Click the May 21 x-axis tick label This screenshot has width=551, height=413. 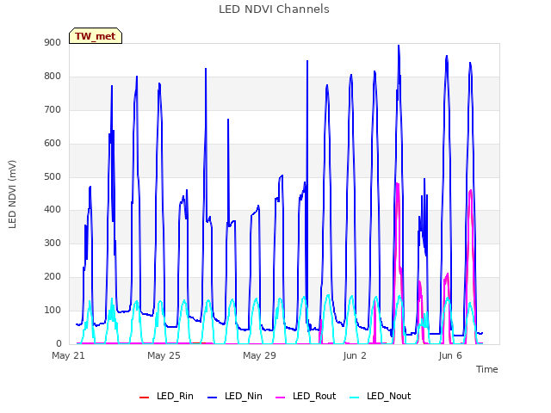pos(68,355)
